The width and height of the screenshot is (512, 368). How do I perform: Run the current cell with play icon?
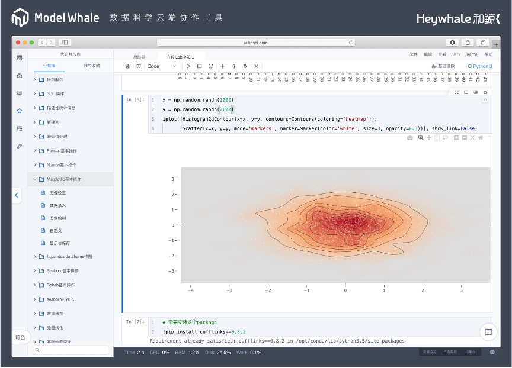[x=188, y=66]
